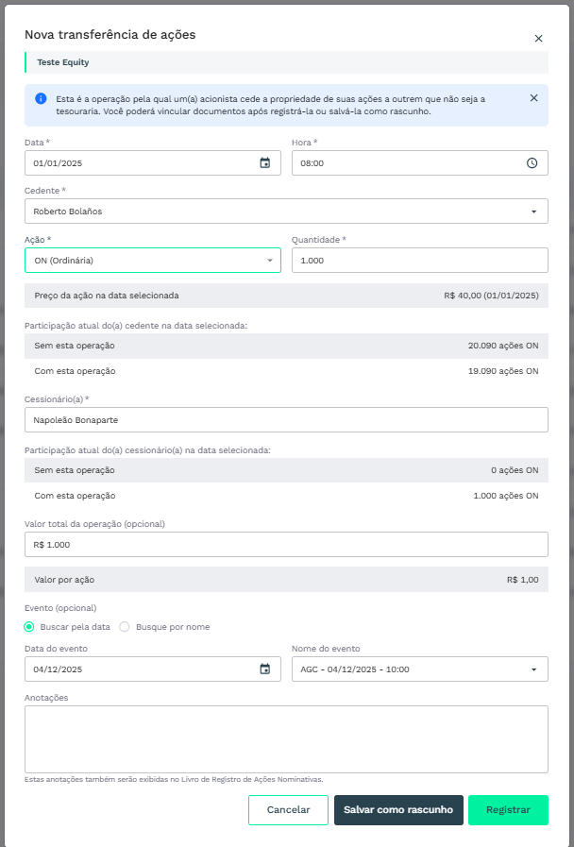Click into the Quantidade input field
Screen dimensions: 574x847
point(419,261)
